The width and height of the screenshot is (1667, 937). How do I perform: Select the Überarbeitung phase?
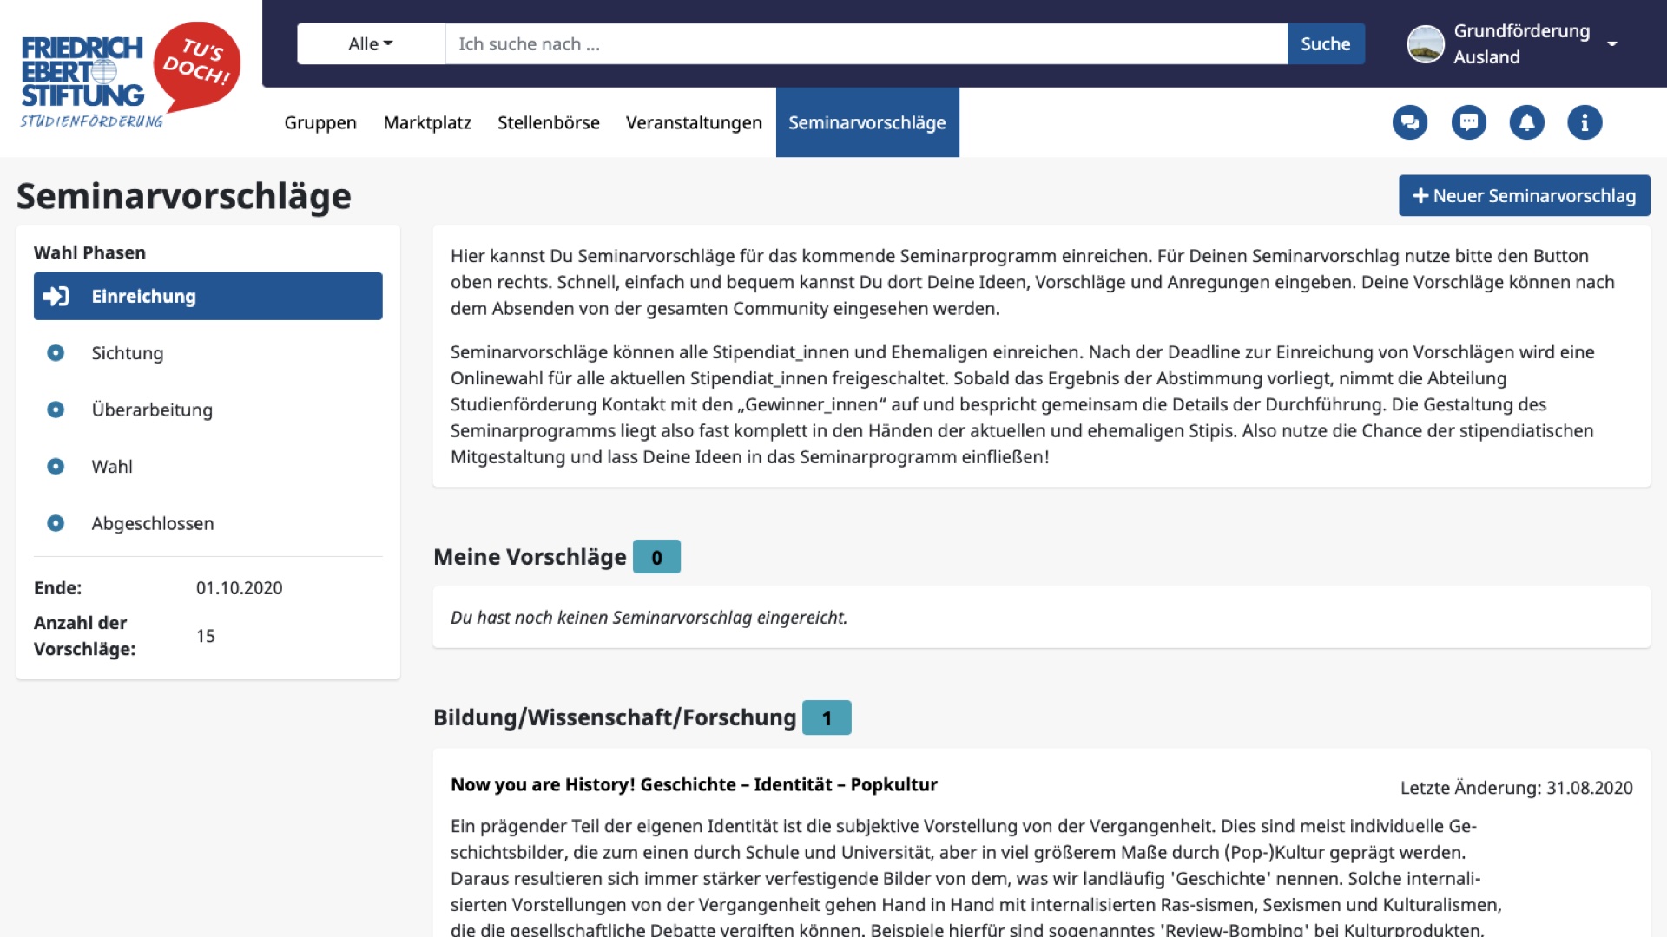(152, 410)
